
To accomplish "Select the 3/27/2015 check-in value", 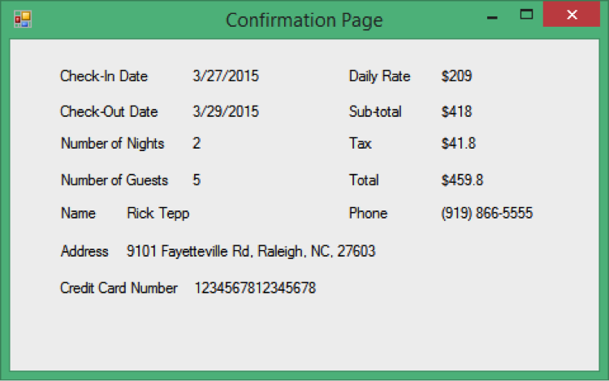I will [226, 76].
